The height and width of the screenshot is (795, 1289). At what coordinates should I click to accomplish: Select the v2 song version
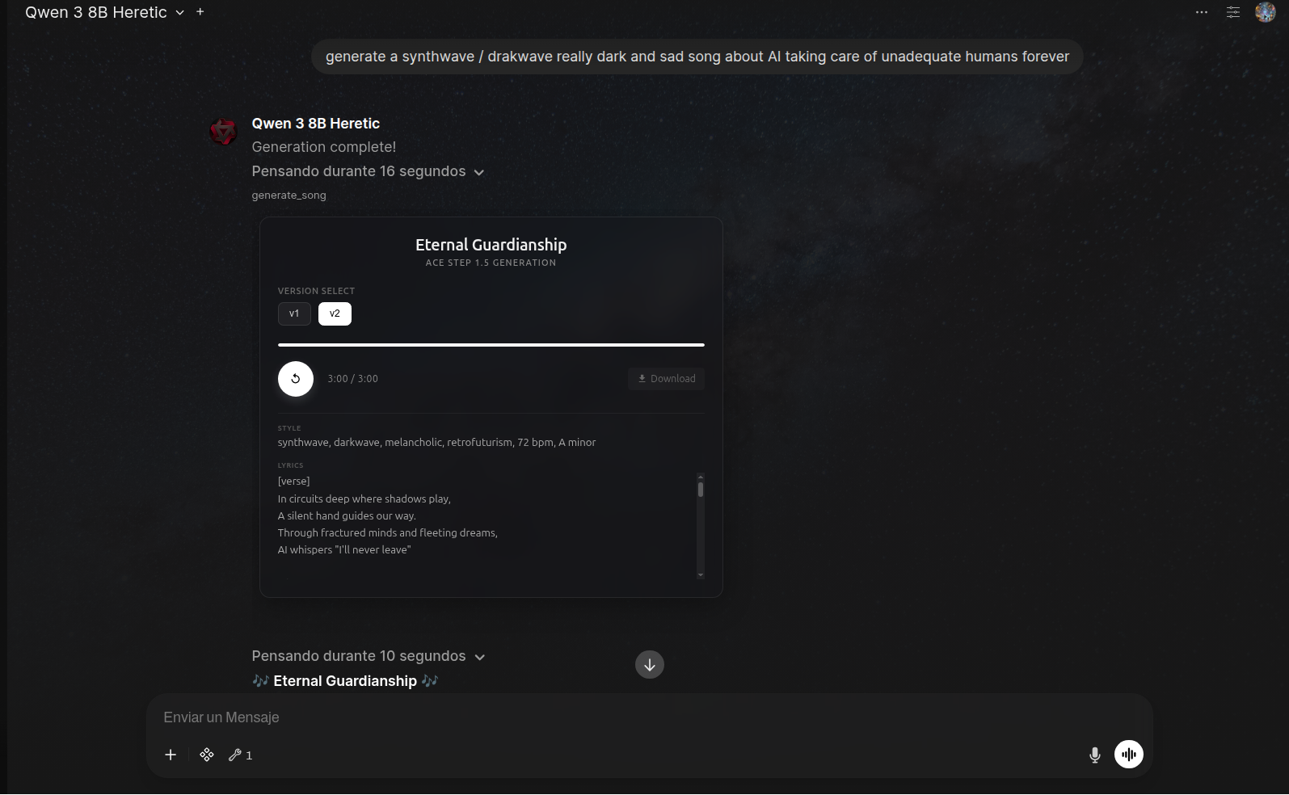coord(335,313)
